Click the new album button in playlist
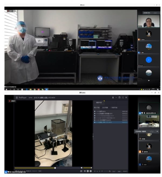Viewport: 162px width, 177px height. point(114,108)
